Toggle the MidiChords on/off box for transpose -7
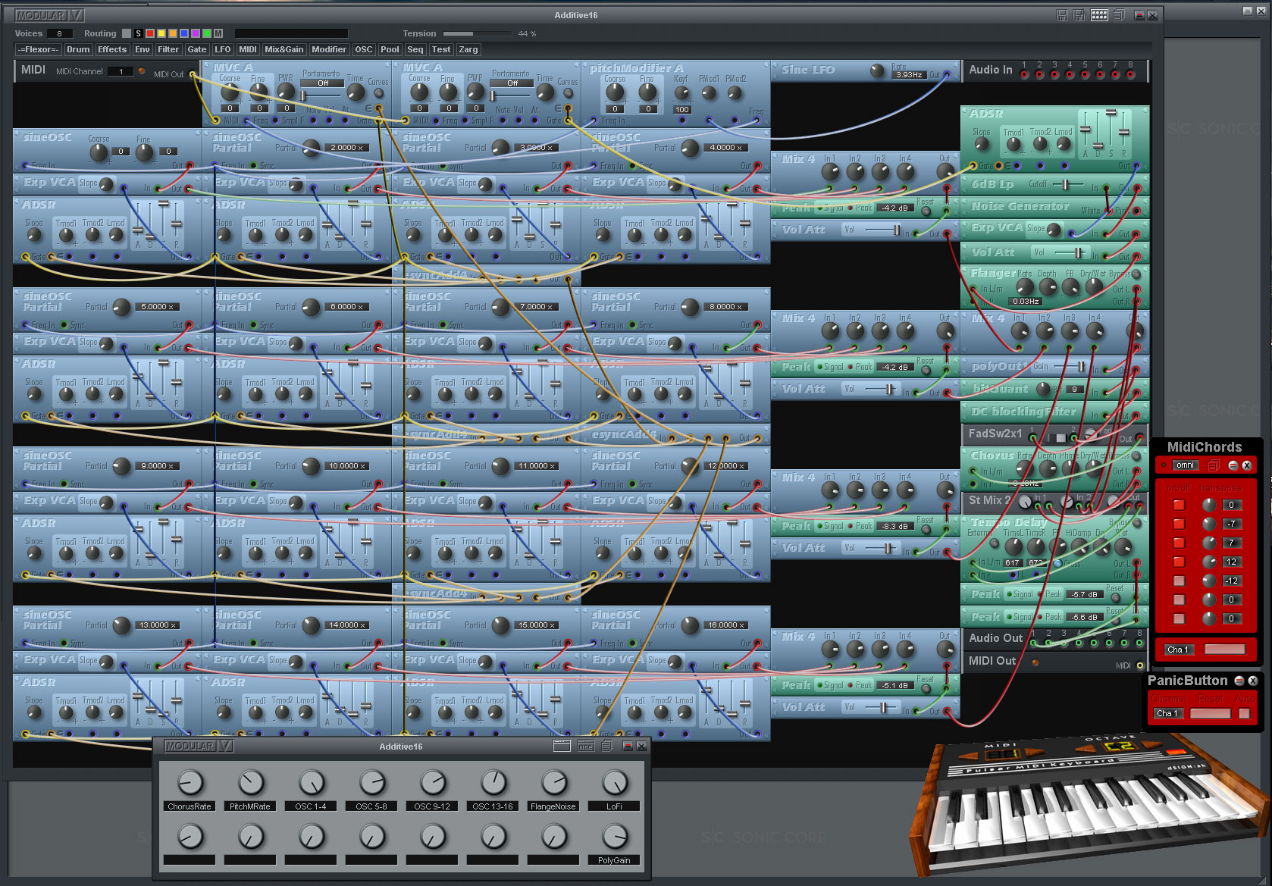This screenshot has width=1272, height=886. pos(1179,524)
